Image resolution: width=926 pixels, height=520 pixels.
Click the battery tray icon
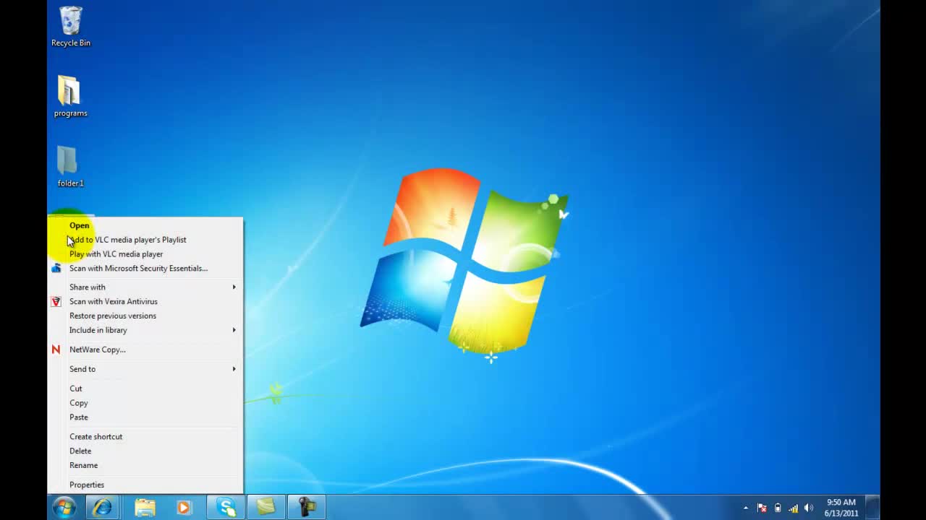coord(778,508)
